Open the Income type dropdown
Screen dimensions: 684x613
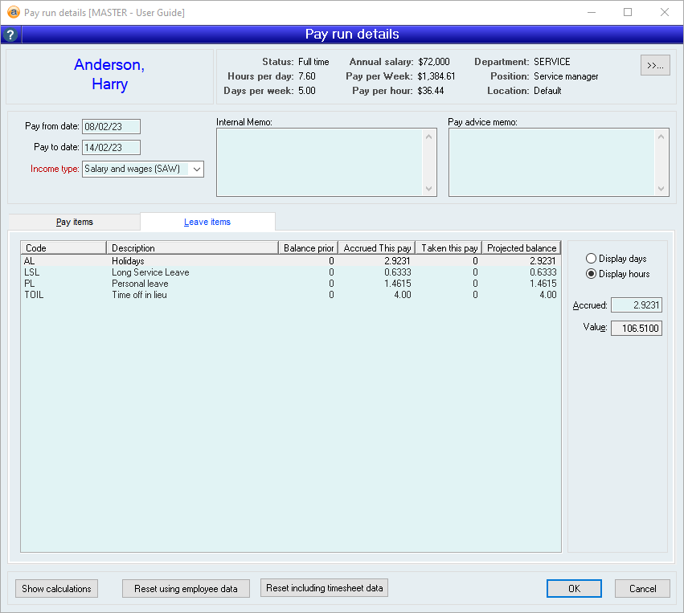pos(197,170)
